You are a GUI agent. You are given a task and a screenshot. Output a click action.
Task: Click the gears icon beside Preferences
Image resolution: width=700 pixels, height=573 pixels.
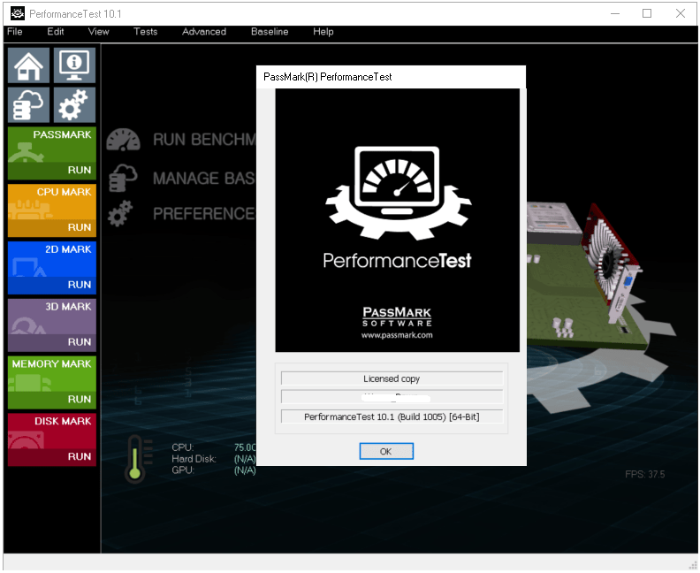tap(120, 213)
